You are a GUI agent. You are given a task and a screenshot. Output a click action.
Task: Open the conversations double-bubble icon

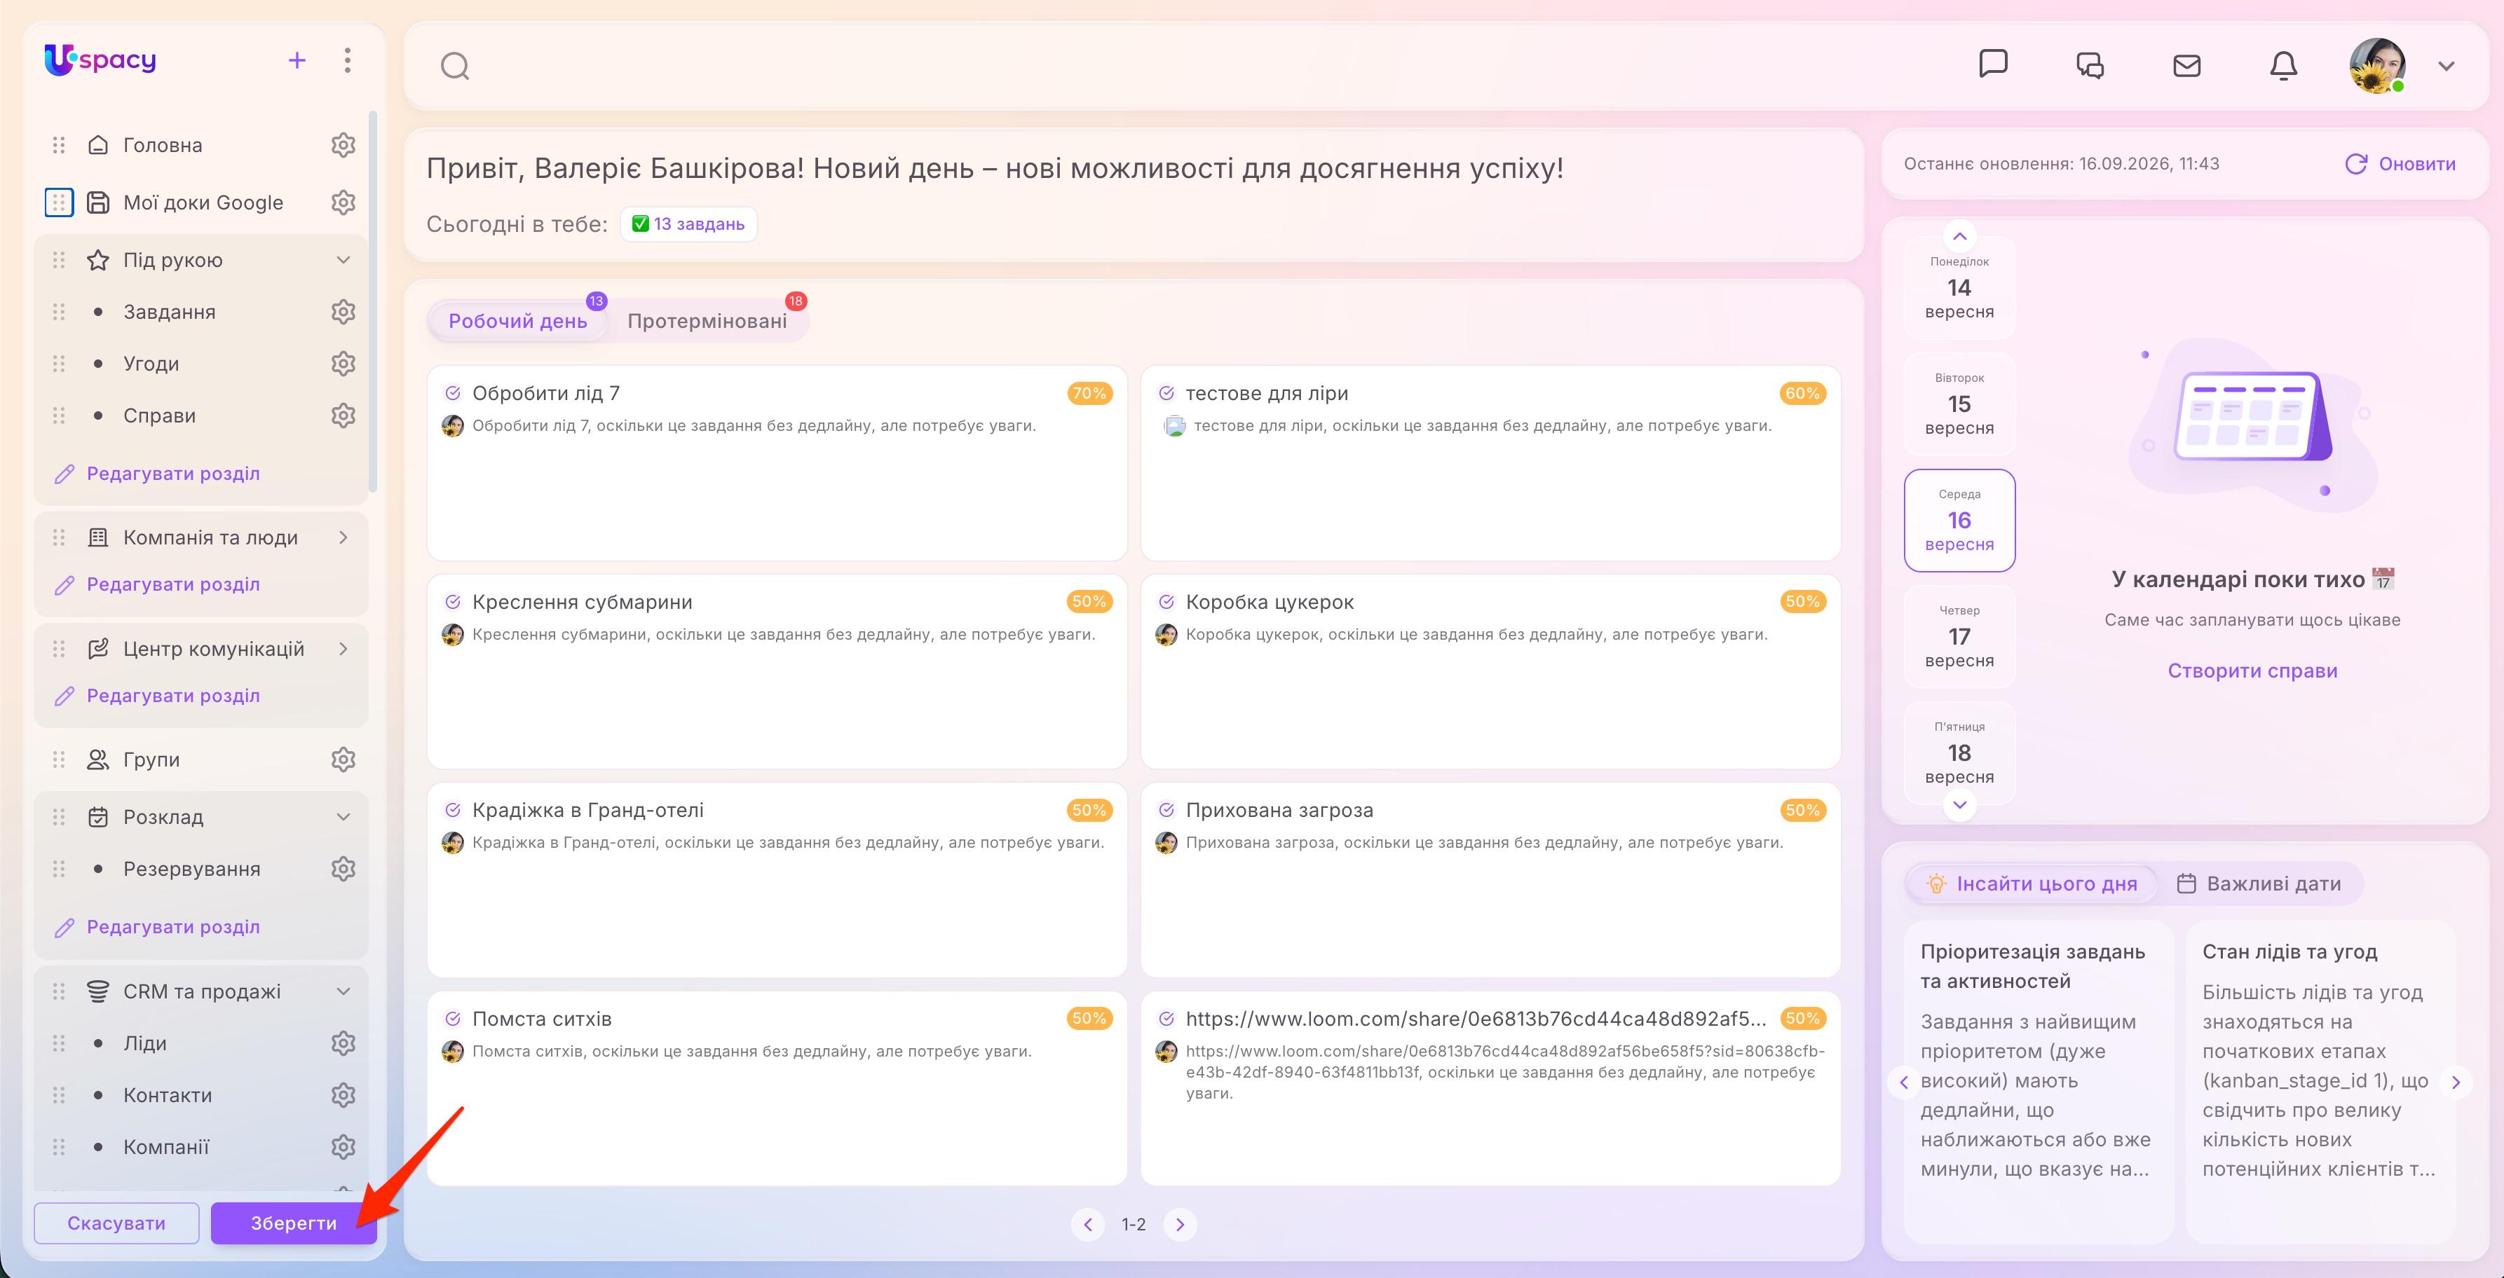pyautogui.click(x=2090, y=65)
